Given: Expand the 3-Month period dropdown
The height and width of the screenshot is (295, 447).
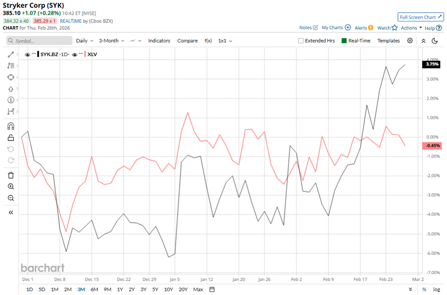Looking at the screenshot, I should tap(111, 41).
